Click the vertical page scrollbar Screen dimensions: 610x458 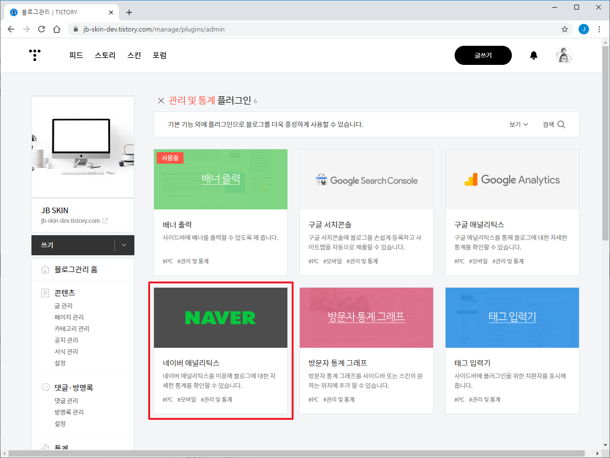point(605,143)
